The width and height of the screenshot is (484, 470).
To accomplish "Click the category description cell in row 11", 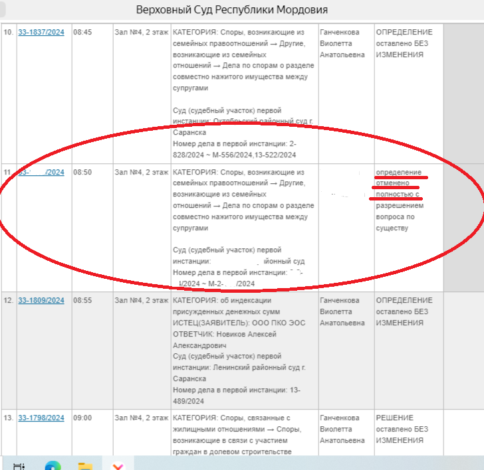I will [245, 228].
